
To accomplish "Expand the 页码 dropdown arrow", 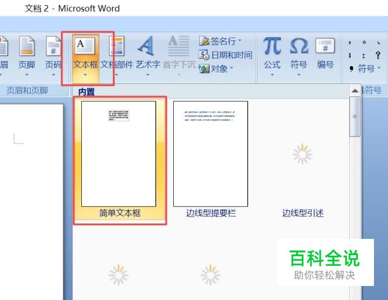I will click(x=53, y=75).
